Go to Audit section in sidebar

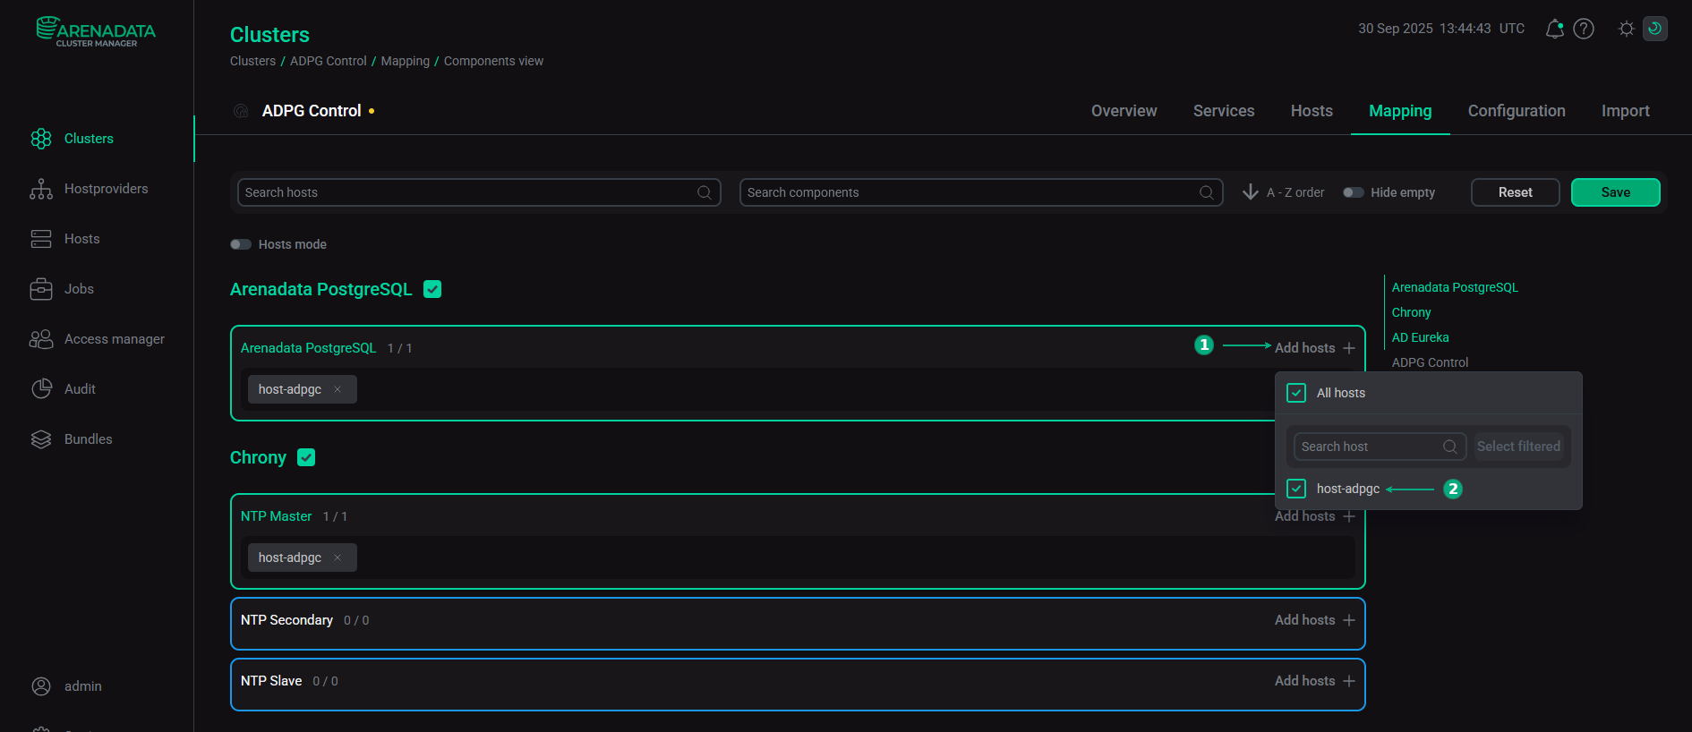pyautogui.click(x=41, y=389)
